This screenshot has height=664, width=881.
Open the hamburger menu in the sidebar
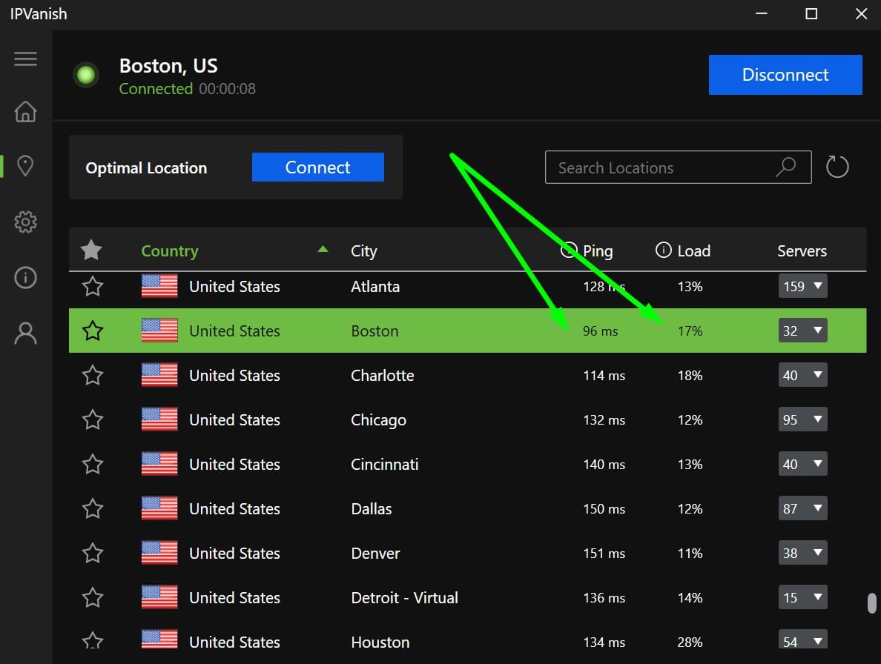[25, 59]
